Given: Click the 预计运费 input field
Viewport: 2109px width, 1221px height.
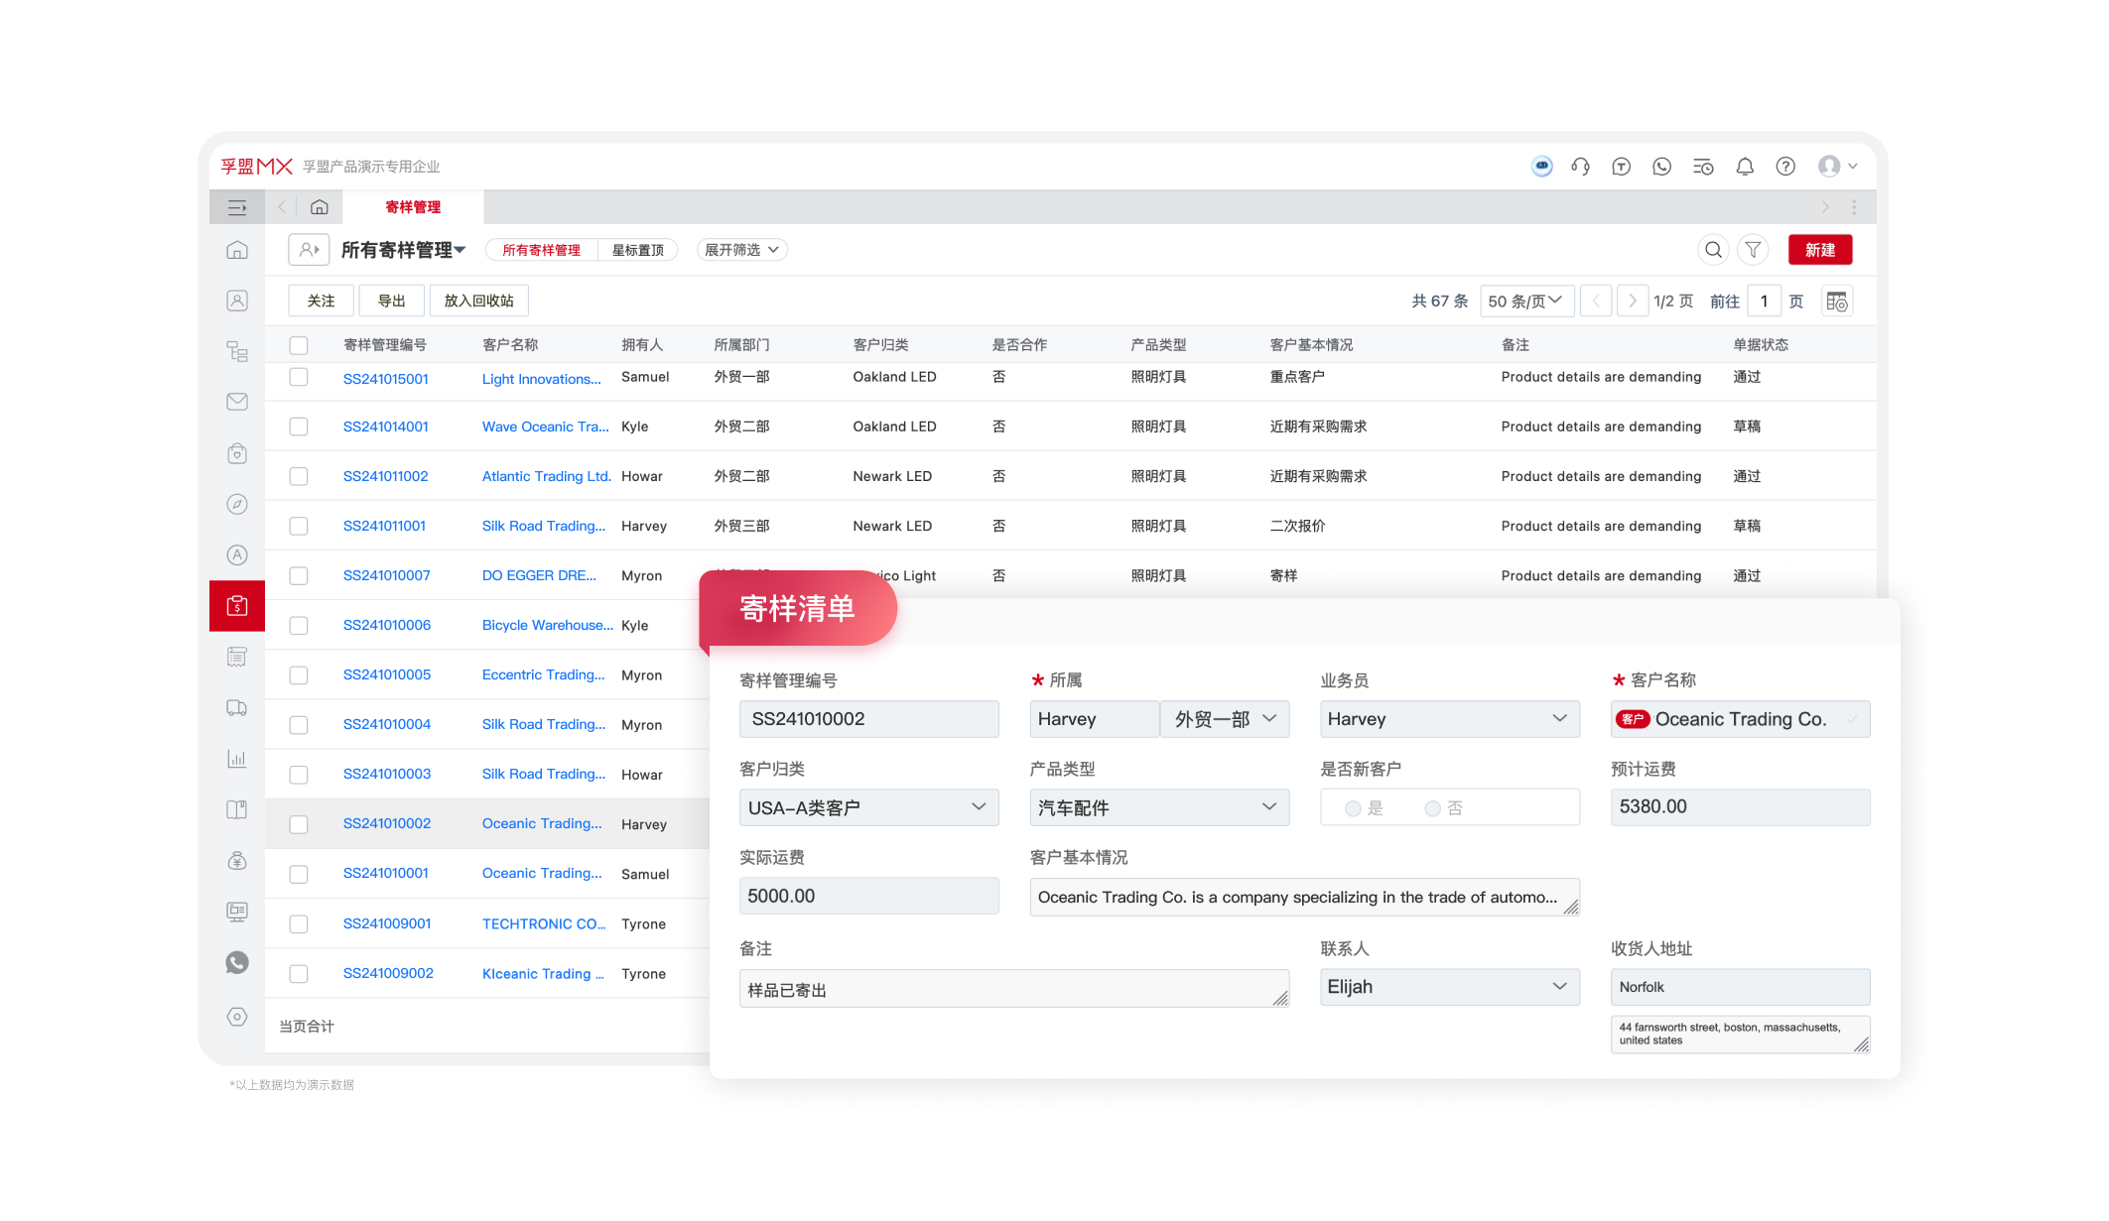Looking at the screenshot, I should pos(1739,807).
